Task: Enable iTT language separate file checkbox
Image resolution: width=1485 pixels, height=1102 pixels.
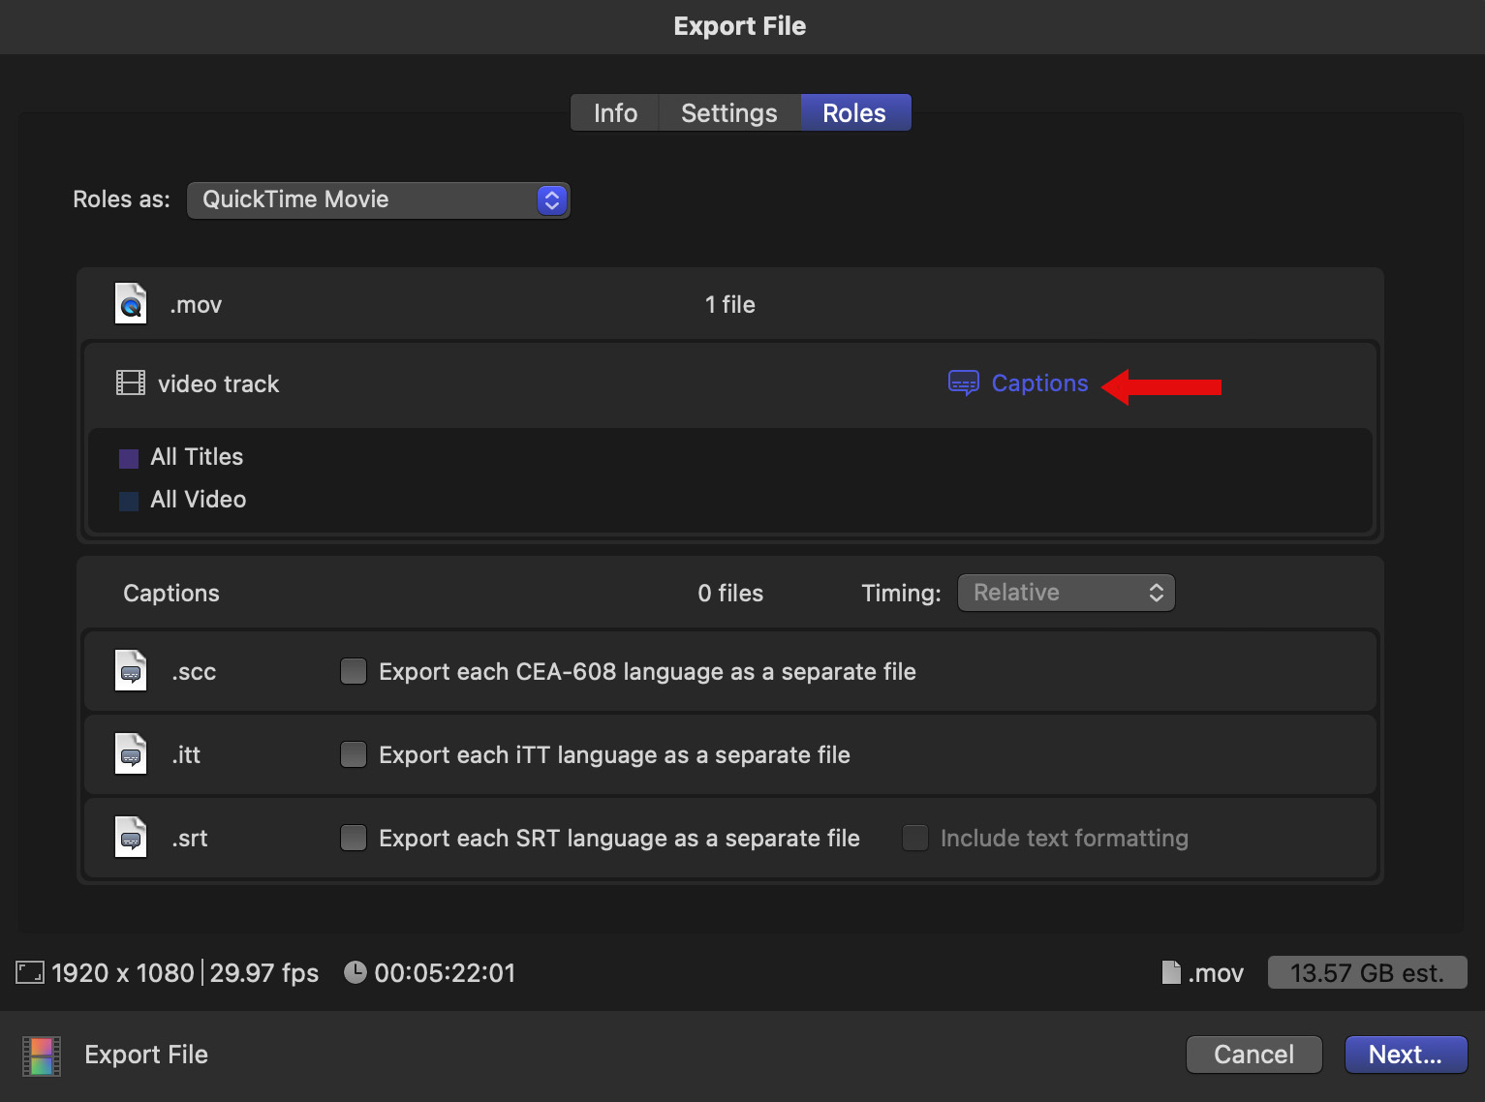Action: point(354,754)
